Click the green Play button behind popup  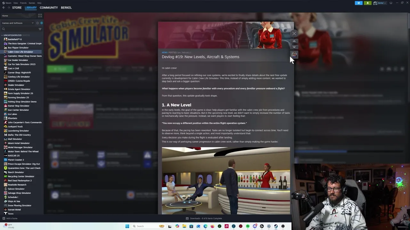coord(60,69)
